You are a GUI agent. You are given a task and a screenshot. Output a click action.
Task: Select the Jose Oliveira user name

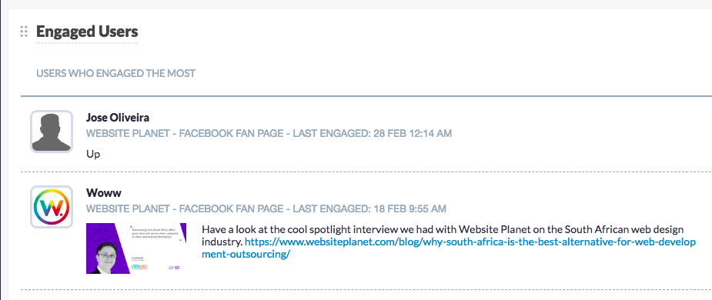pos(118,118)
